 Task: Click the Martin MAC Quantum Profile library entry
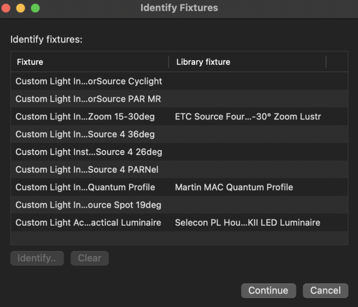[234, 188]
